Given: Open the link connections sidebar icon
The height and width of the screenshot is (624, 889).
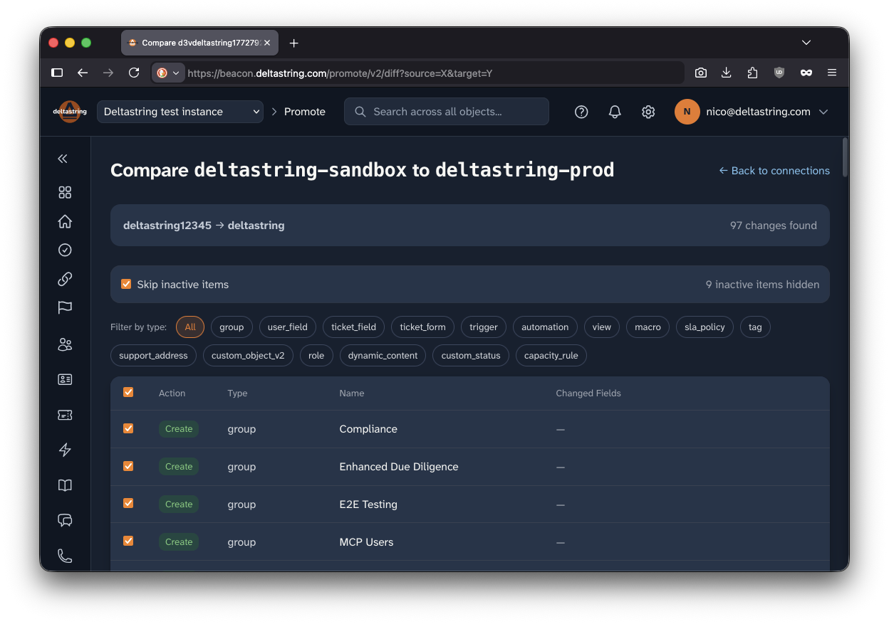Looking at the screenshot, I should 65,279.
